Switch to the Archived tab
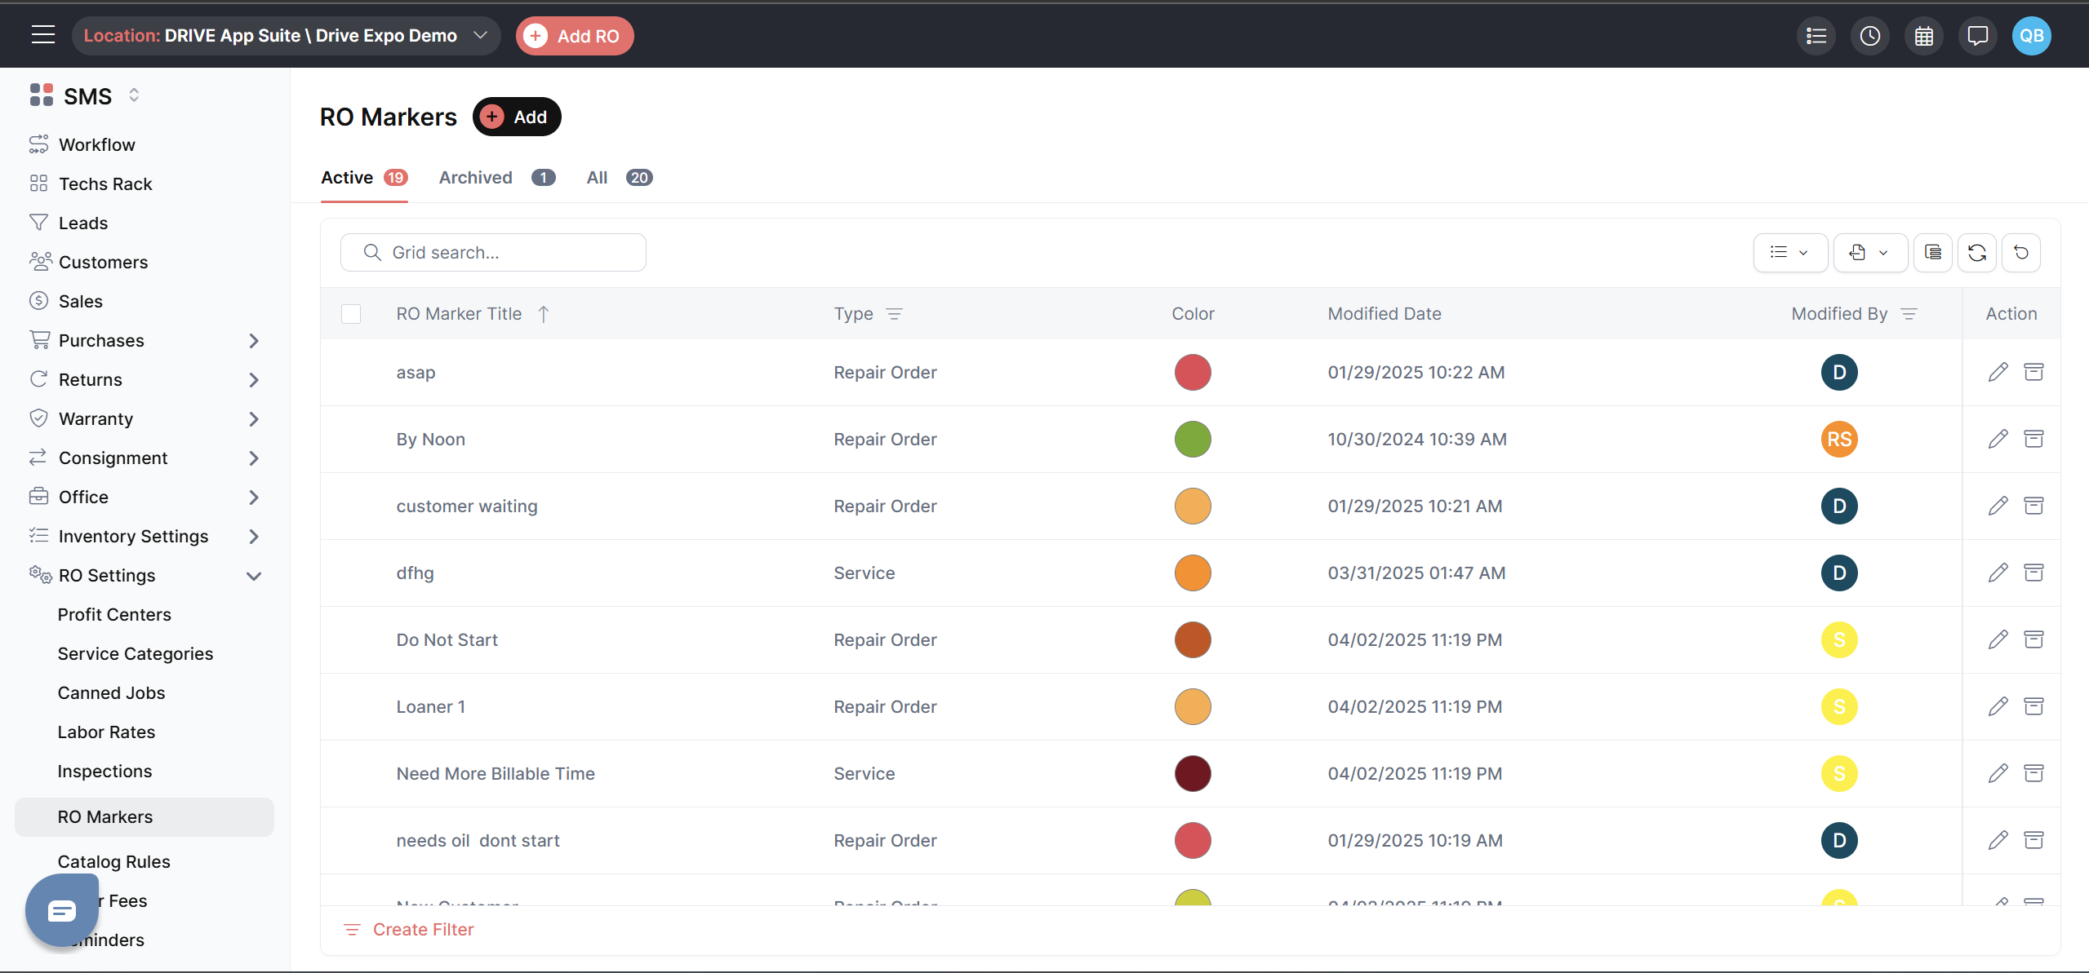Screen dimensions: 2089x973 click(x=476, y=178)
